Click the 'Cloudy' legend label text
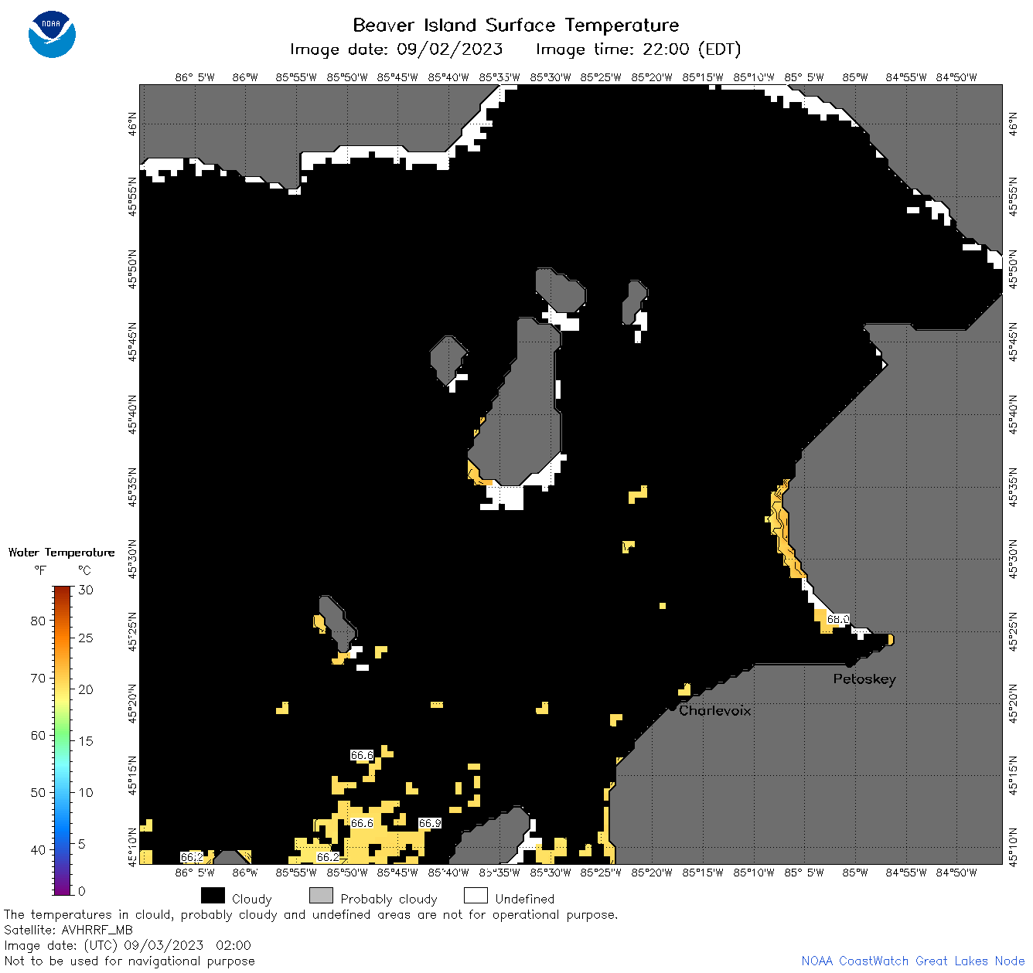Image resolution: width=1033 pixels, height=973 pixels. coord(252,899)
